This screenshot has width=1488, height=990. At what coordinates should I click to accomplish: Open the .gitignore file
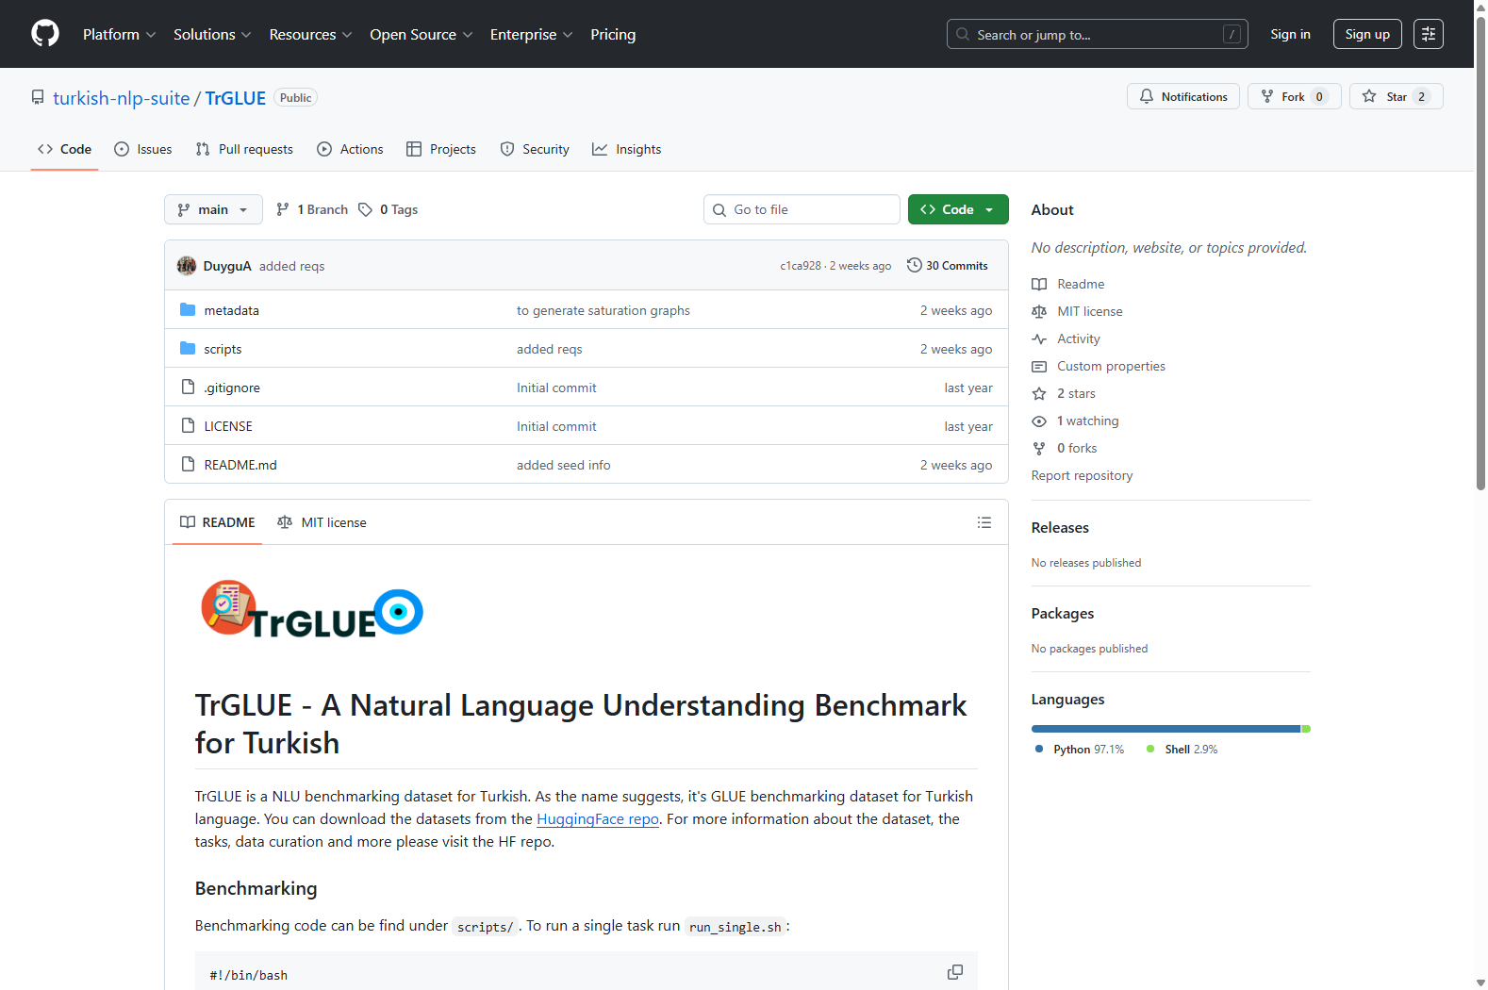pos(232,388)
